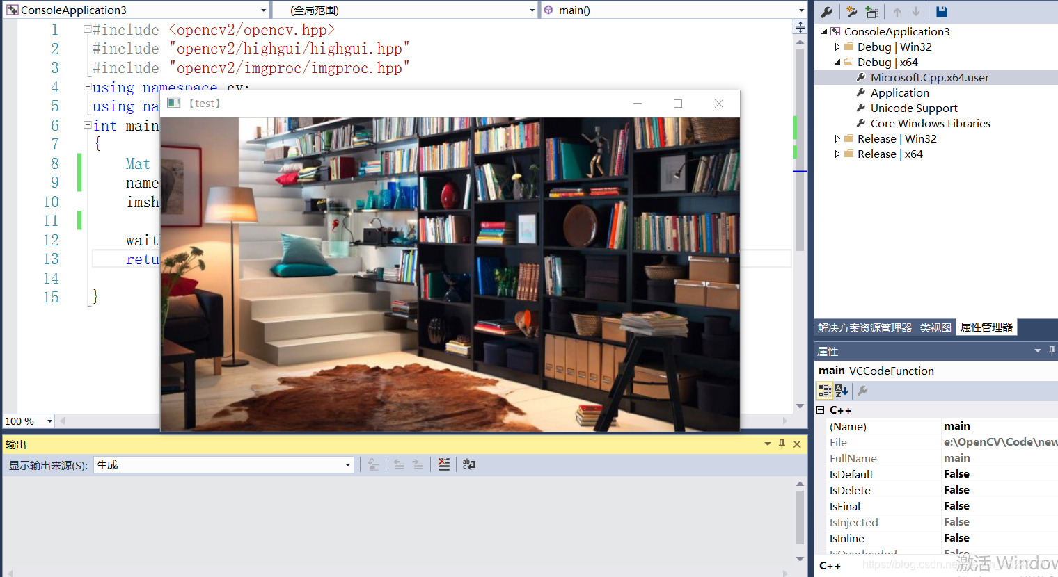Toggle the code fold marker next to int main
Image resolution: width=1058 pixels, height=577 pixels.
(x=86, y=126)
